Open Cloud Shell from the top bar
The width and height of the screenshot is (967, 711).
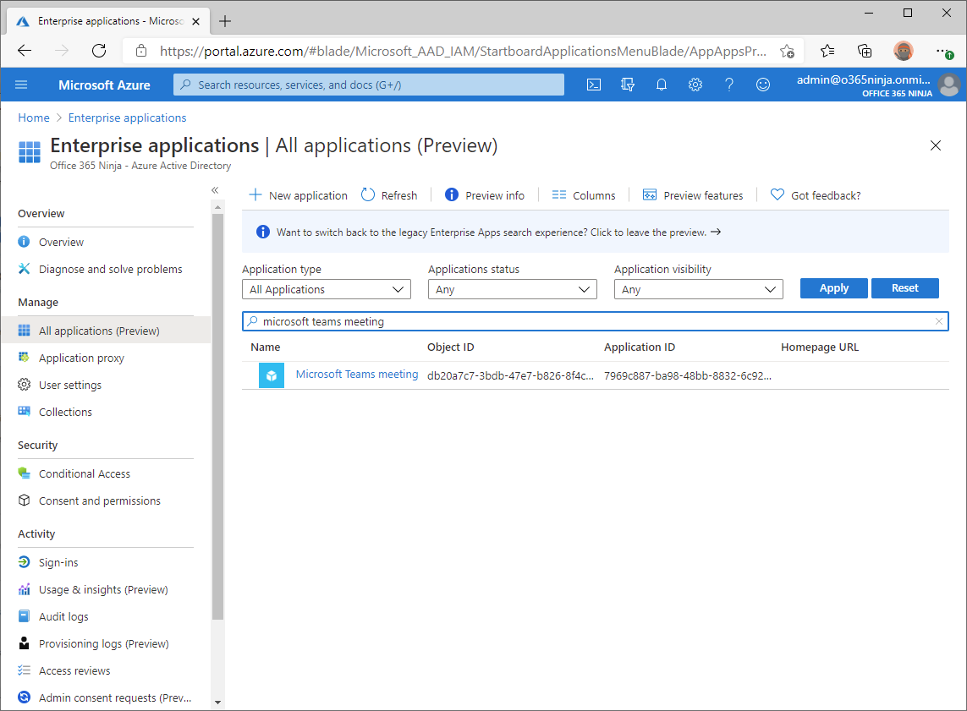[593, 85]
